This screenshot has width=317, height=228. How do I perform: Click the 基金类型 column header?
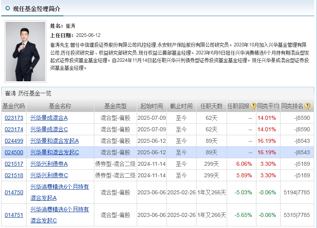(115, 106)
